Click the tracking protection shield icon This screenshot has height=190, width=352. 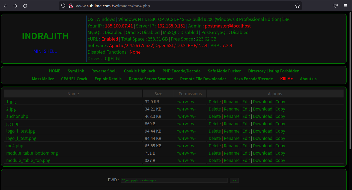[x=63, y=6]
